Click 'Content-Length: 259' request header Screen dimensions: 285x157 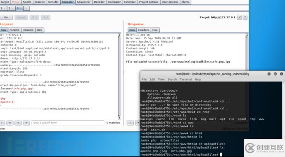[14, 69]
